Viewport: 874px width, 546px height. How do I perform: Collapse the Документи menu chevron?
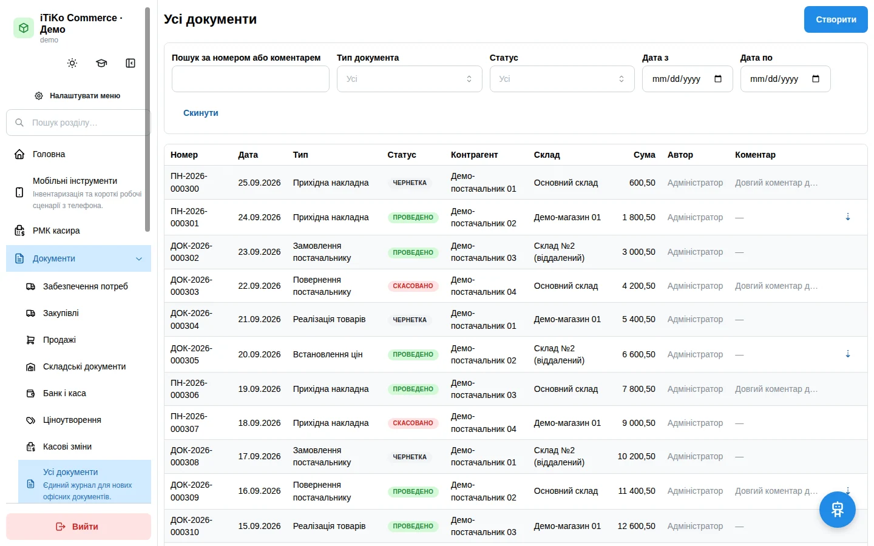tap(139, 259)
